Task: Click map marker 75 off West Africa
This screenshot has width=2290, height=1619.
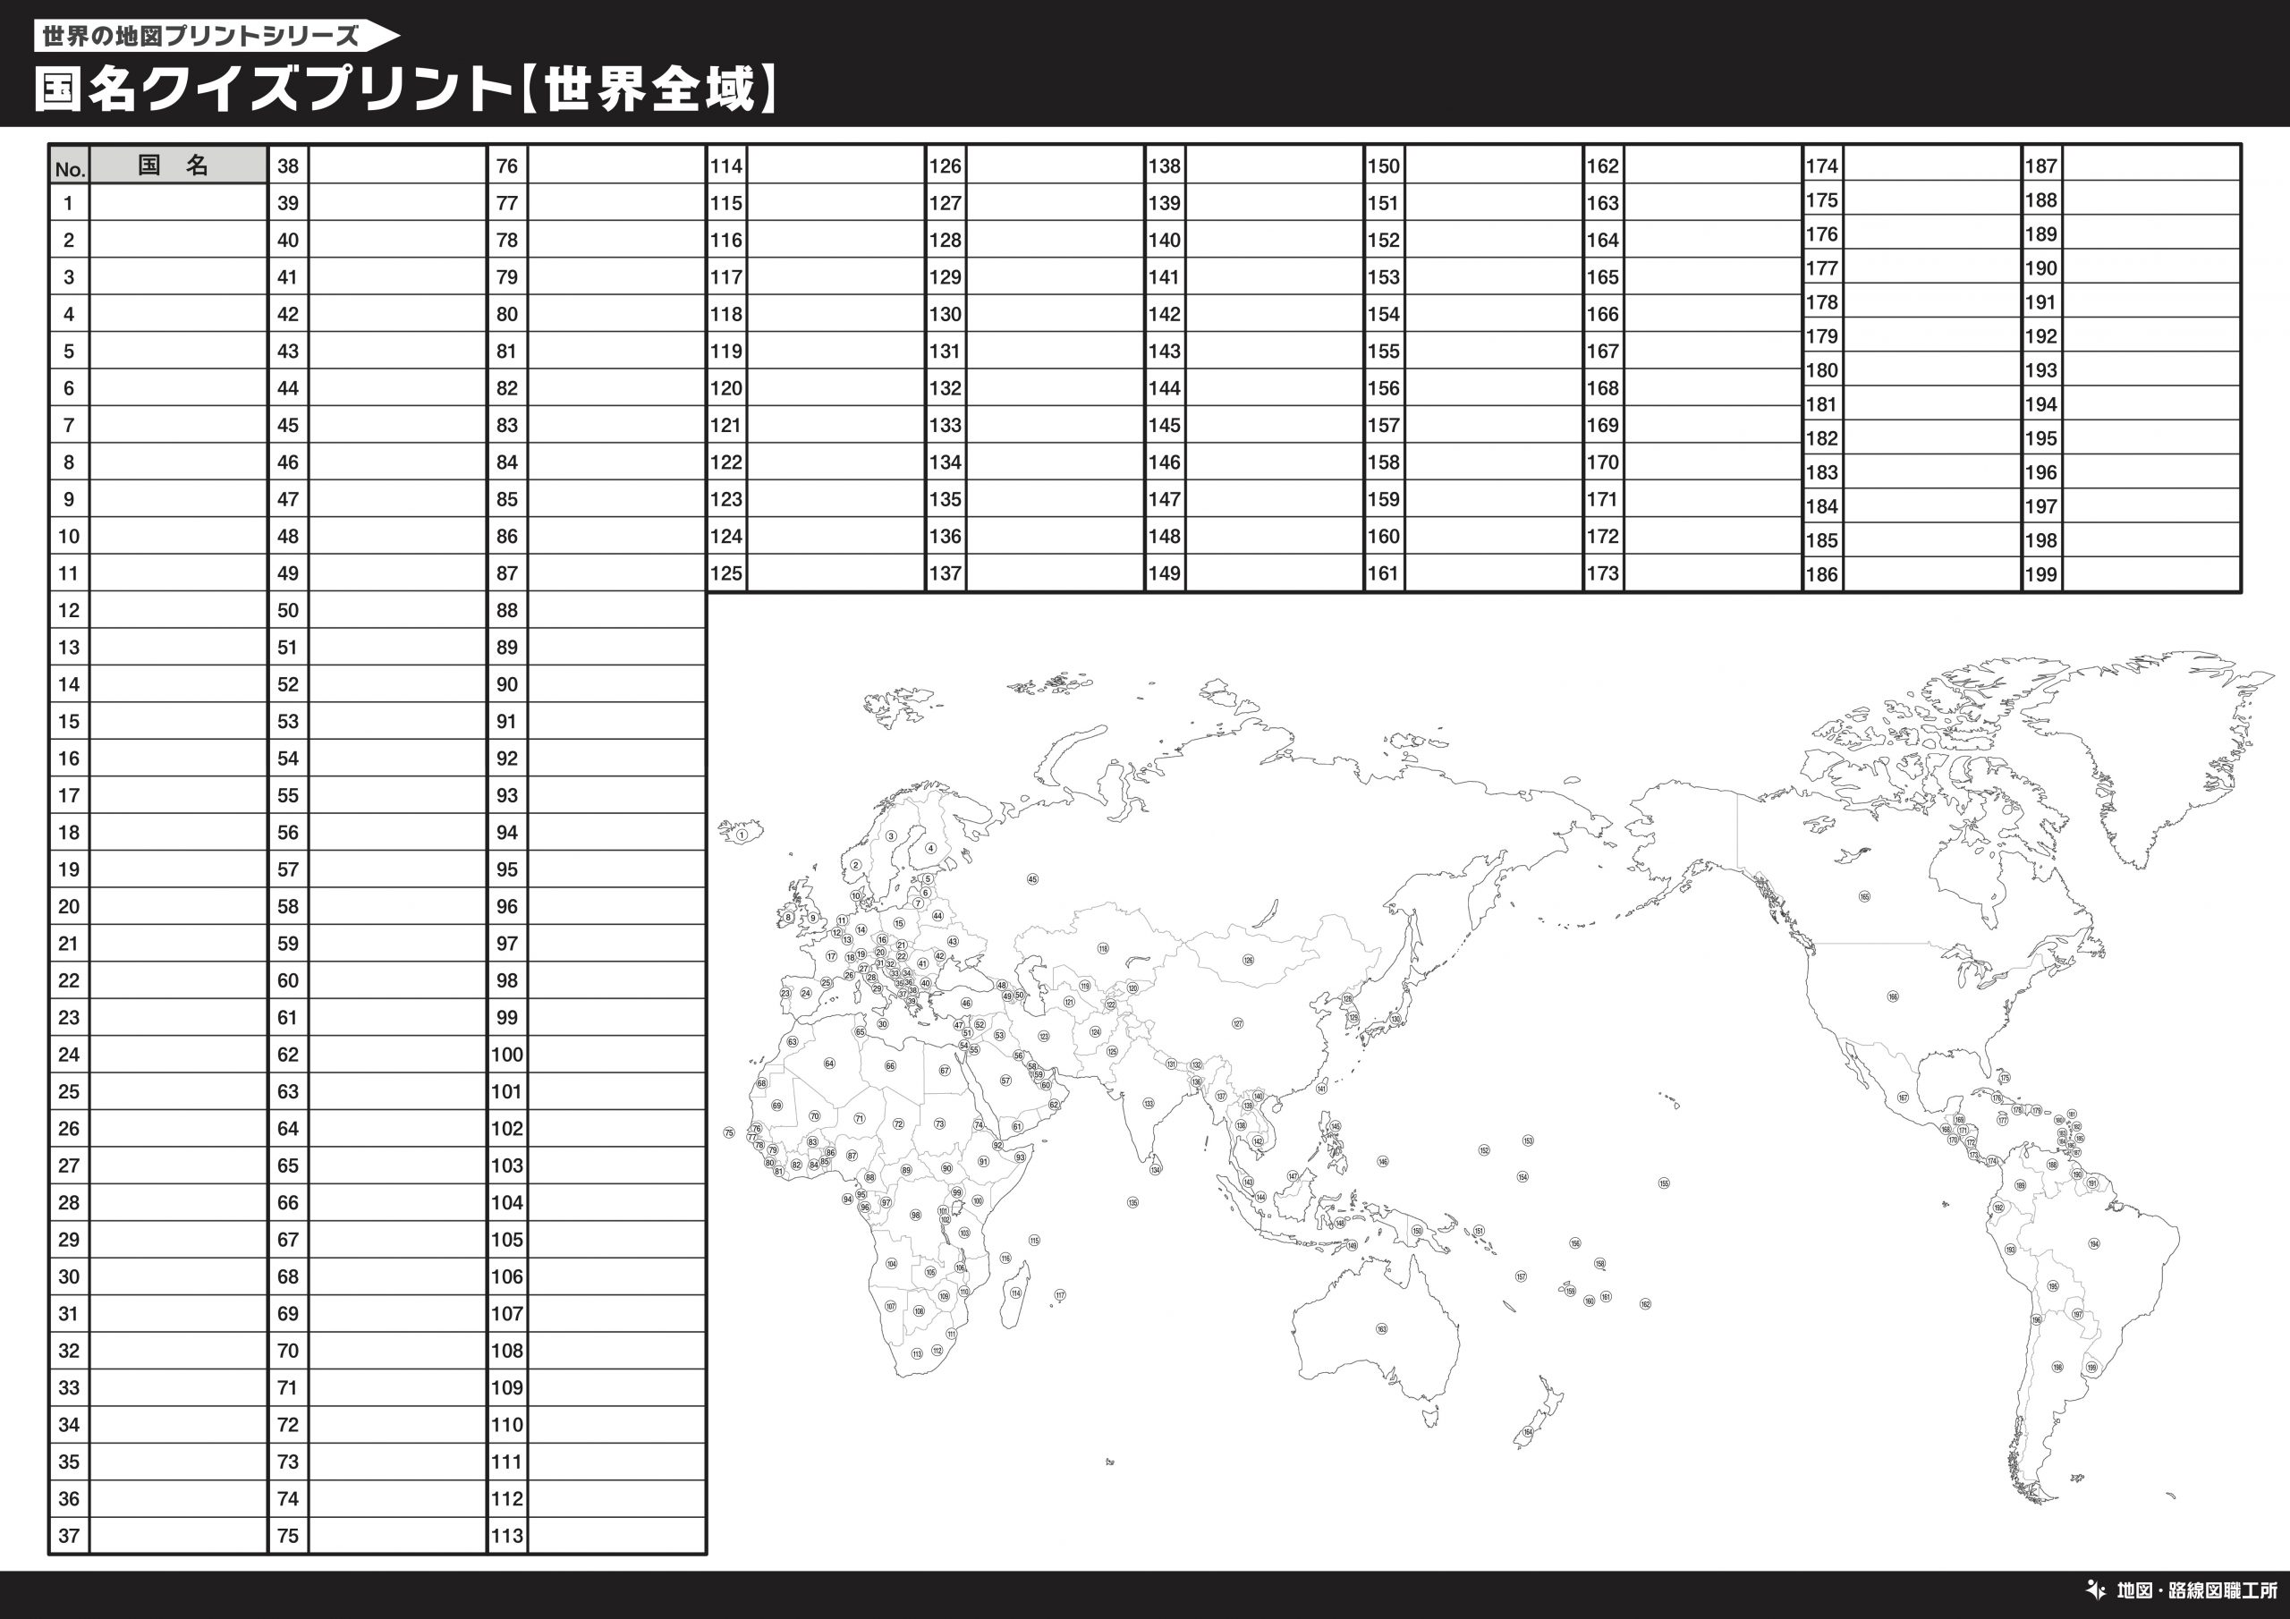Action: pyautogui.click(x=729, y=1133)
